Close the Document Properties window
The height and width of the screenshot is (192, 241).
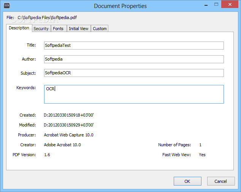point(230,4)
